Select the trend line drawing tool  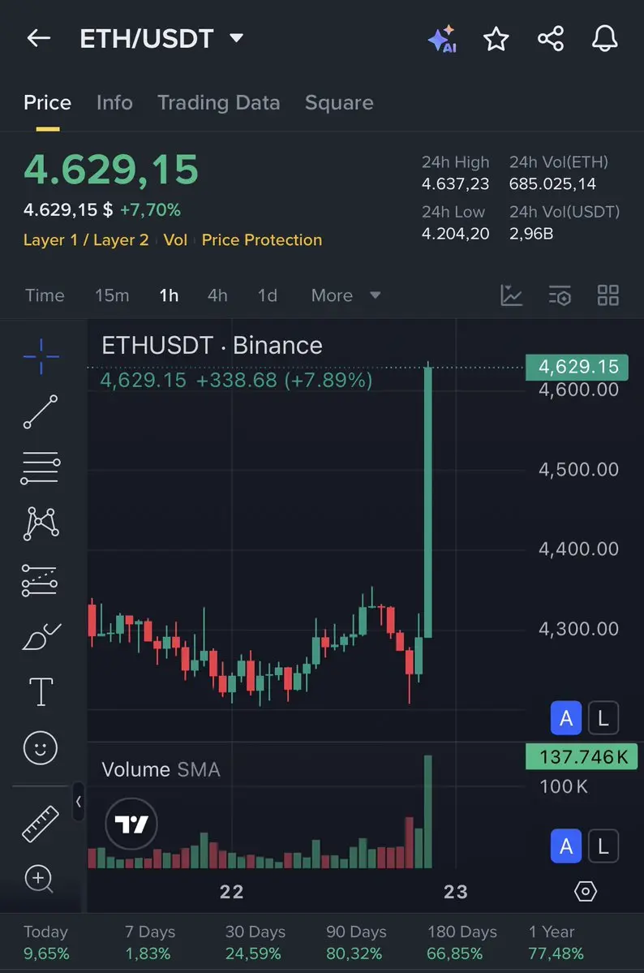click(x=41, y=411)
